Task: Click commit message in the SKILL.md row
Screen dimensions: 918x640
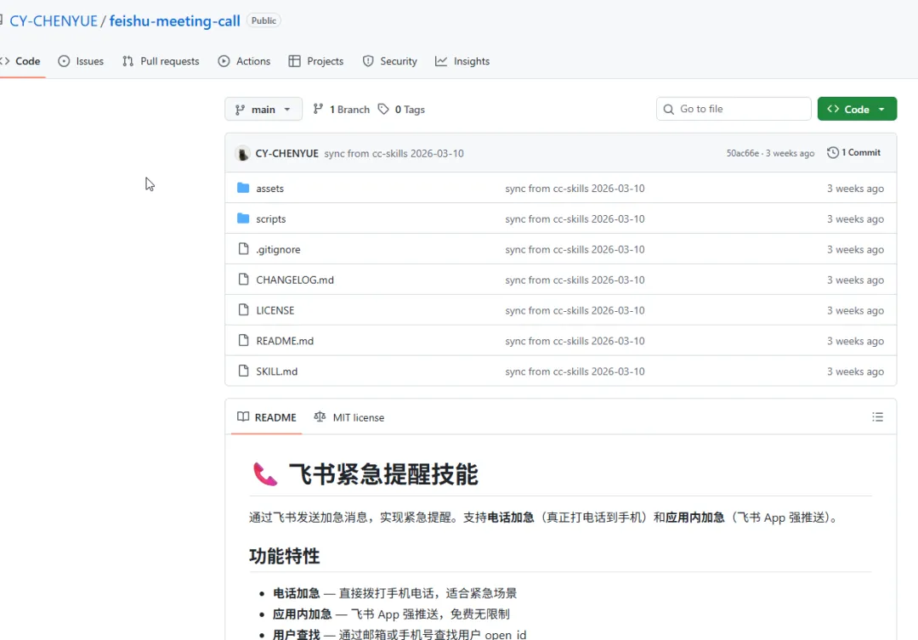Action: 575,371
